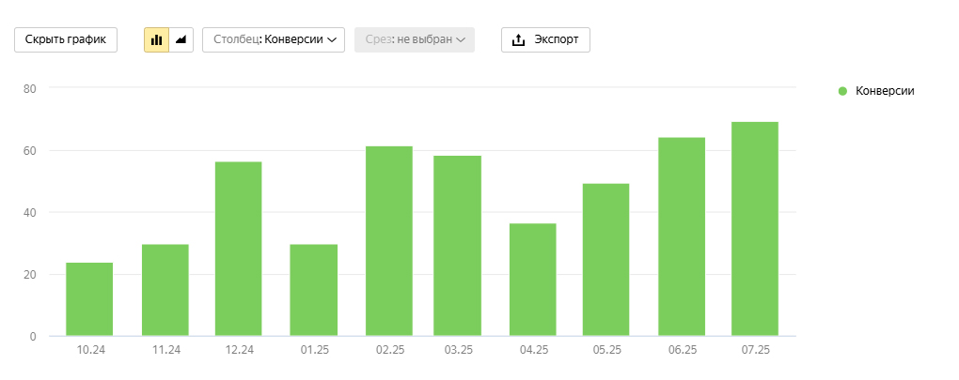The height and width of the screenshot is (380, 959).
Task: Click the 01.25 conversions bar
Action: (x=314, y=290)
